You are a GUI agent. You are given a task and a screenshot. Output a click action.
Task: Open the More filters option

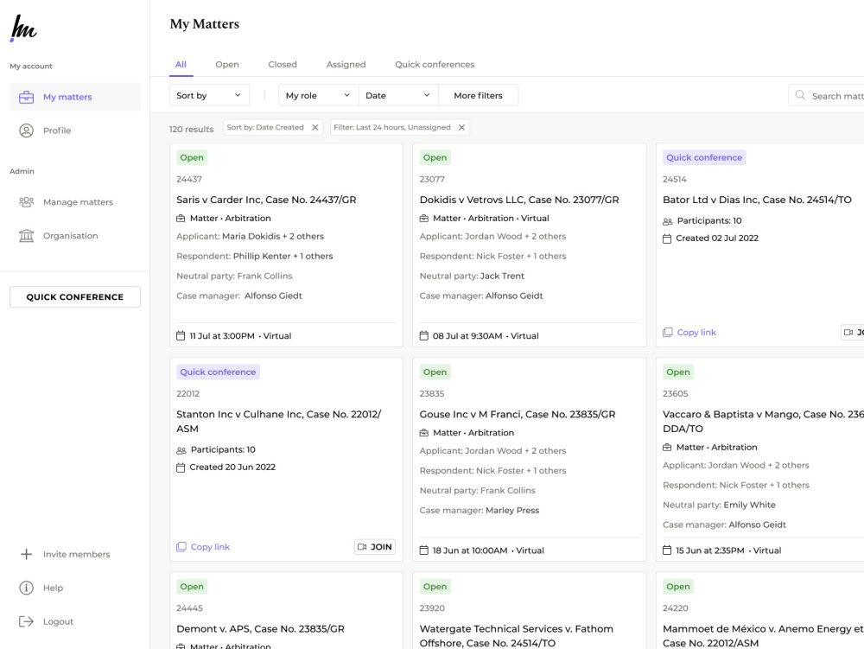point(479,95)
